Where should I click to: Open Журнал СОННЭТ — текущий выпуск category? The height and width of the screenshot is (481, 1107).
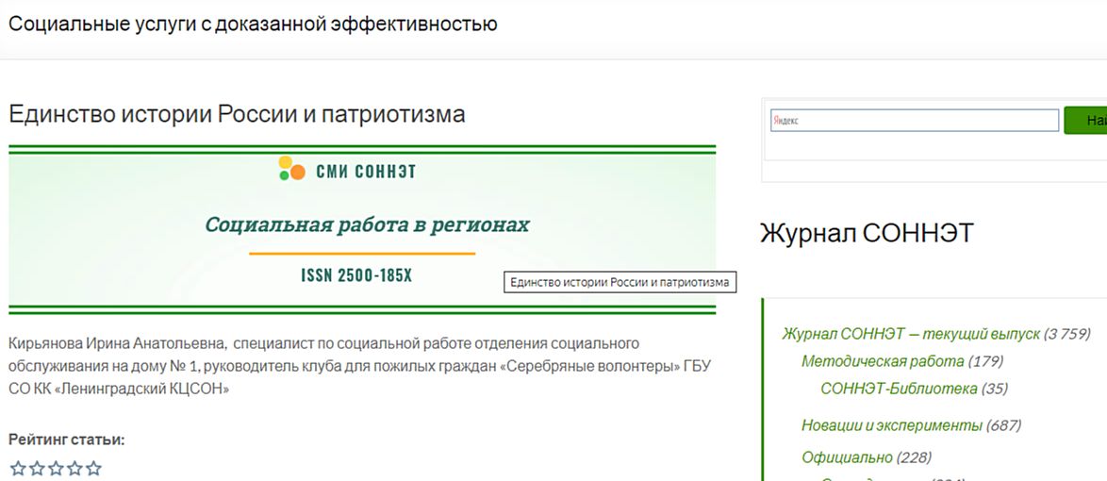[x=911, y=334]
